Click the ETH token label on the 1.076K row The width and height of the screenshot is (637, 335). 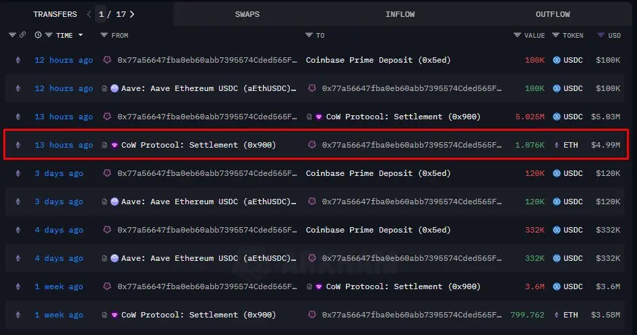(x=570, y=145)
